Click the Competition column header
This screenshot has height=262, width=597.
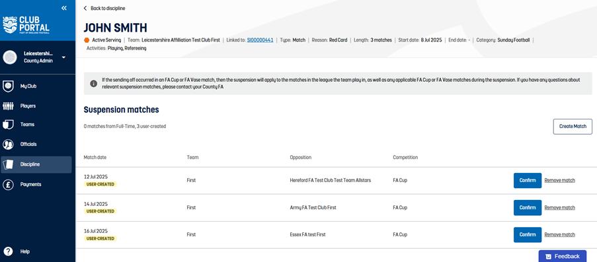(x=405, y=158)
